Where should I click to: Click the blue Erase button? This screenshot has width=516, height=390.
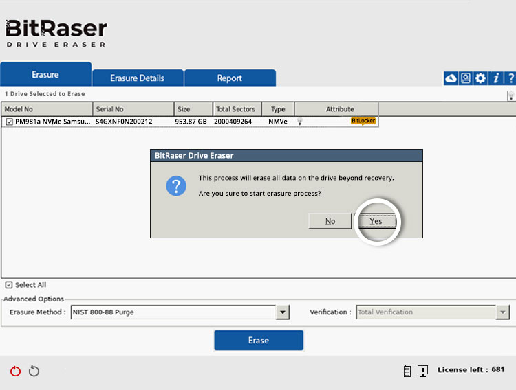[258, 341]
